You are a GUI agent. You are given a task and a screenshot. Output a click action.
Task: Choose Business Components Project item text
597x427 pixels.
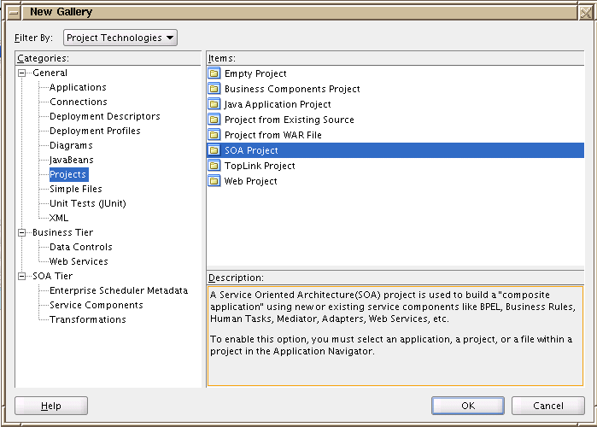click(292, 89)
